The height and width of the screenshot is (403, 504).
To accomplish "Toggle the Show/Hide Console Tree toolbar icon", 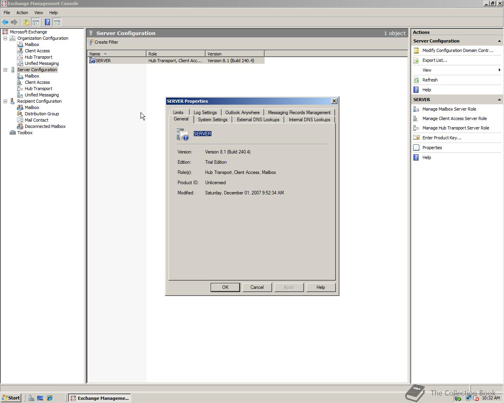I will 35,22.
